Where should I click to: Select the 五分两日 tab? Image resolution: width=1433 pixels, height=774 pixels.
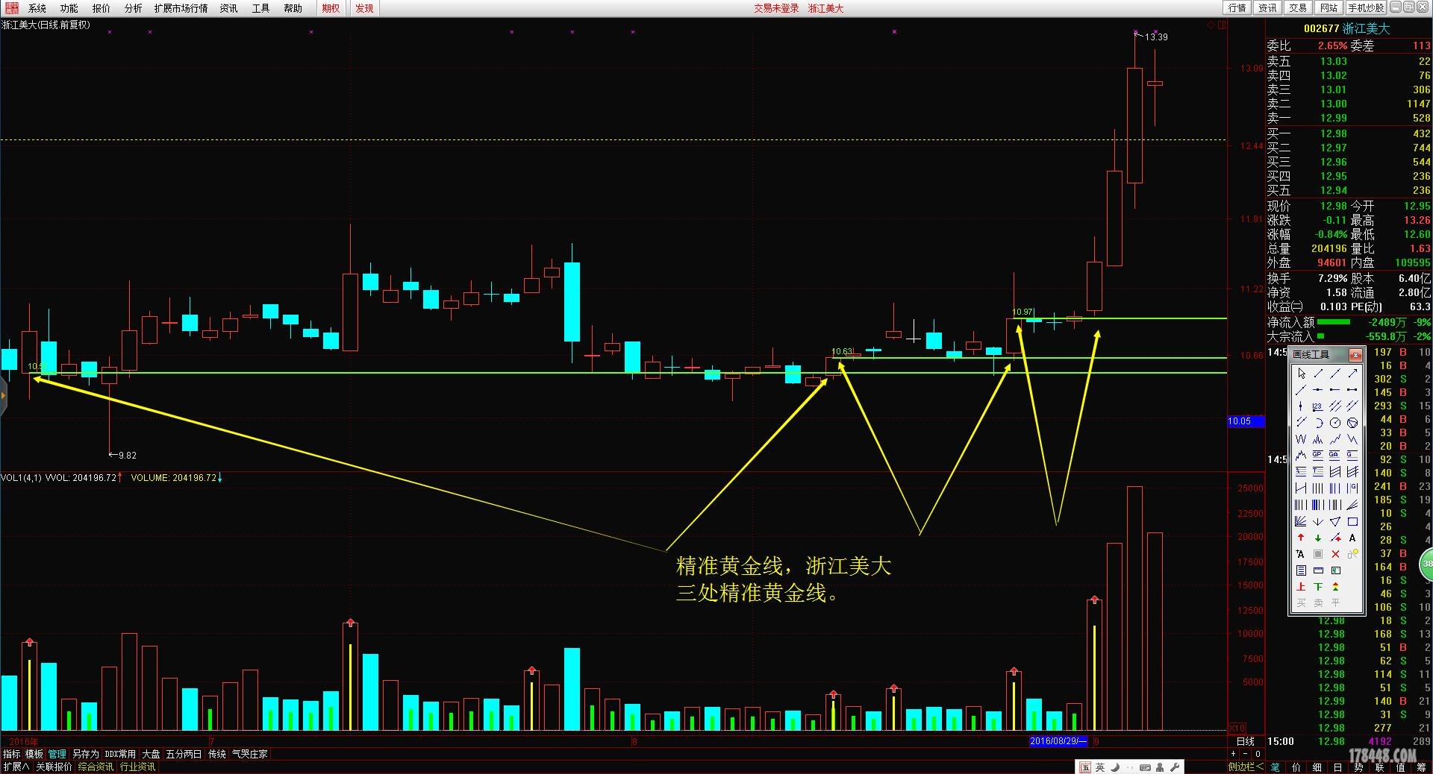tap(184, 754)
